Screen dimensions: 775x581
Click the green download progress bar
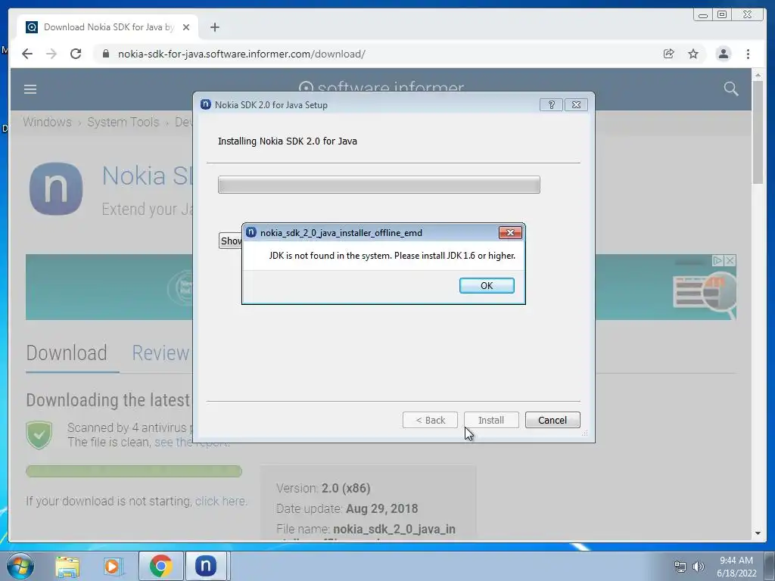(133, 471)
